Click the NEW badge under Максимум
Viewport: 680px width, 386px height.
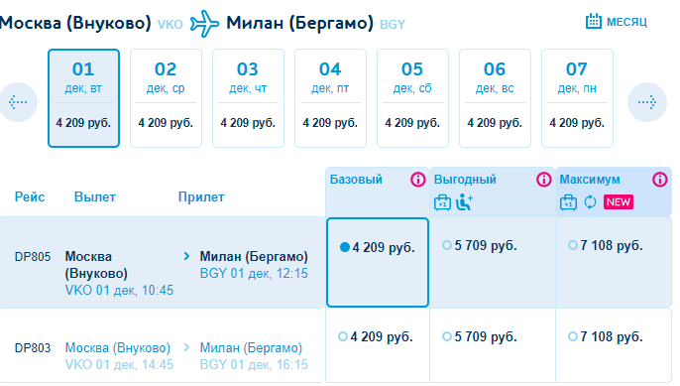pos(619,201)
